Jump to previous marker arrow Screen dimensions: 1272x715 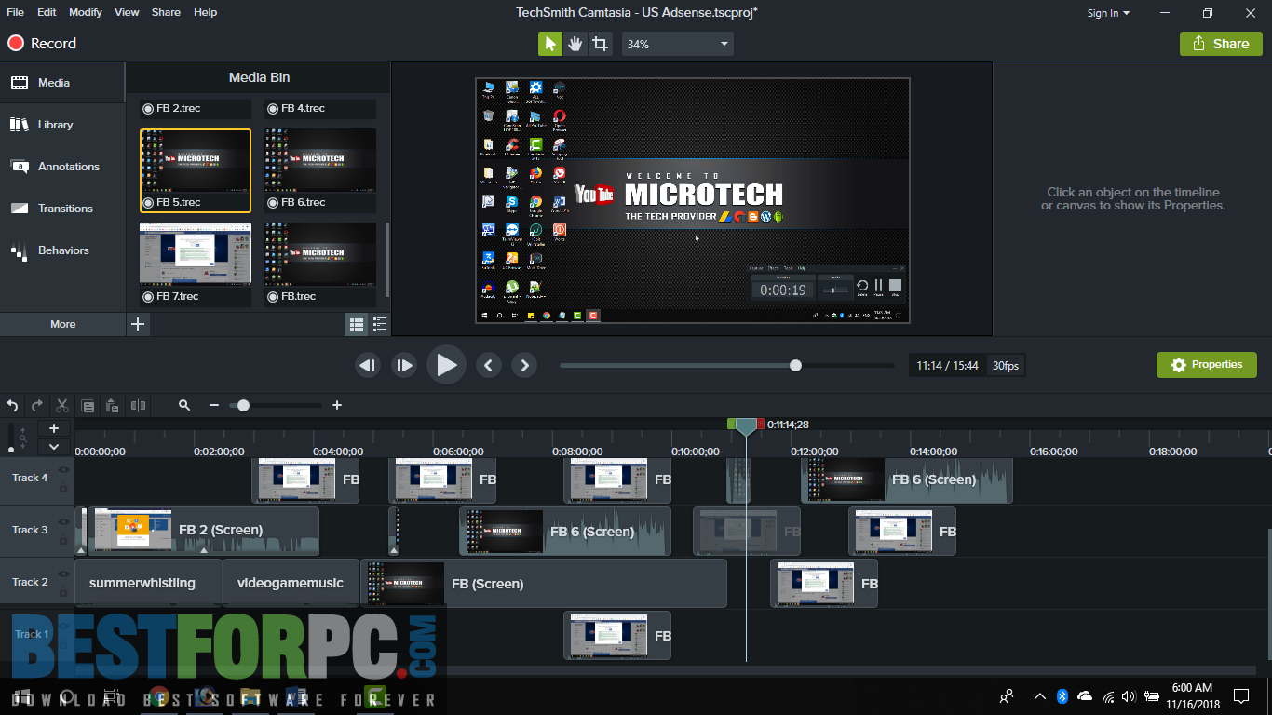[489, 365]
